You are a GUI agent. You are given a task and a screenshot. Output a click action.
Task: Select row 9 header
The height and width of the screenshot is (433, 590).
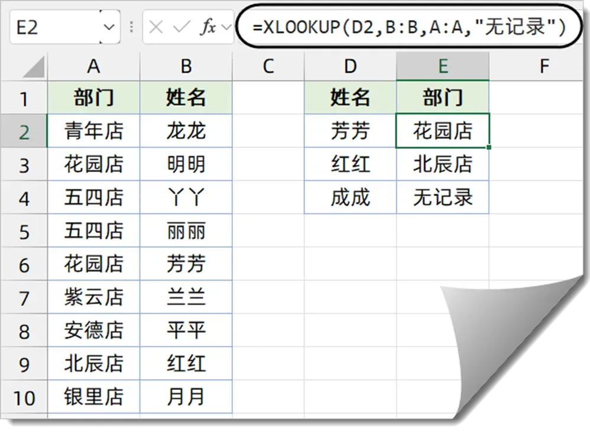[24, 363]
